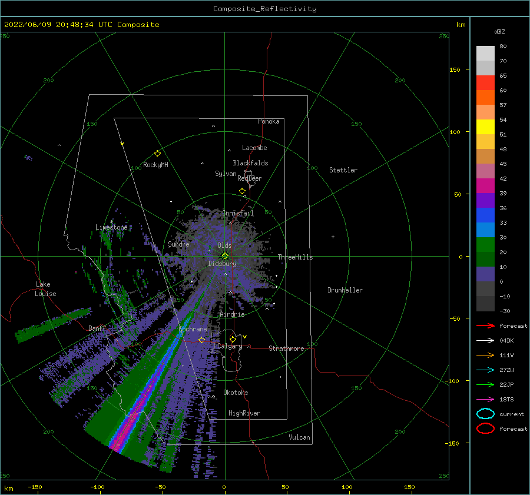Click the yellow diamond marker below RedDeer

pyautogui.click(x=243, y=191)
